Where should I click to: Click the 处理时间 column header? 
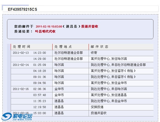[21, 47]
